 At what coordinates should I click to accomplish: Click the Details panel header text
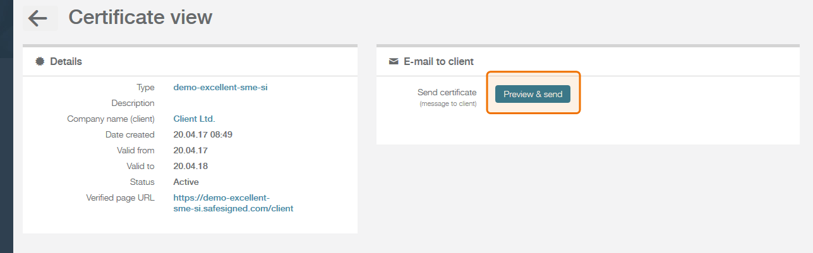tap(66, 61)
